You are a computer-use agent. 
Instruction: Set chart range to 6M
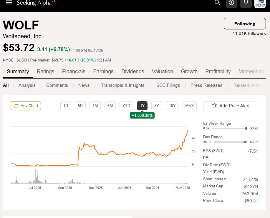pyautogui.click(x=110, y=106)
